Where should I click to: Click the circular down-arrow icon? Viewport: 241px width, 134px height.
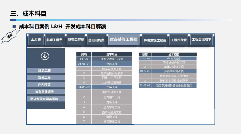[x=45, y=56]
